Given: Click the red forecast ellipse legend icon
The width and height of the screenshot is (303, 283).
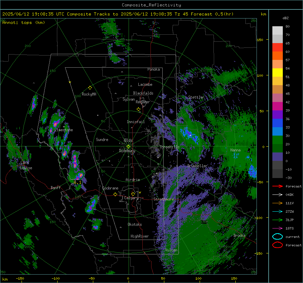Looking at the screenshot, I should point(277,245).
